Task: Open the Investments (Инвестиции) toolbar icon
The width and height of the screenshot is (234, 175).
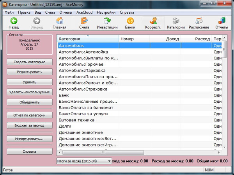Action: click(108, 21)
